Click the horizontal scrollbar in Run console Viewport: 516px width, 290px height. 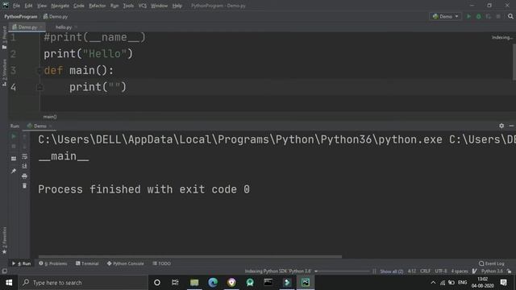click(190, 256)
